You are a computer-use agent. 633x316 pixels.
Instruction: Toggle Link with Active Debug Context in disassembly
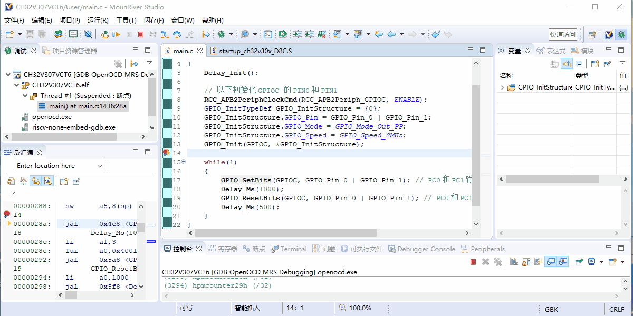pyautogui.click(x=36, y=182)
